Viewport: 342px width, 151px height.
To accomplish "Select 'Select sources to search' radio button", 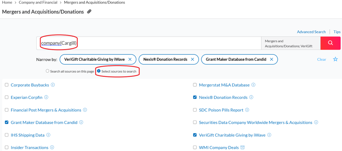I will point(99,71).
